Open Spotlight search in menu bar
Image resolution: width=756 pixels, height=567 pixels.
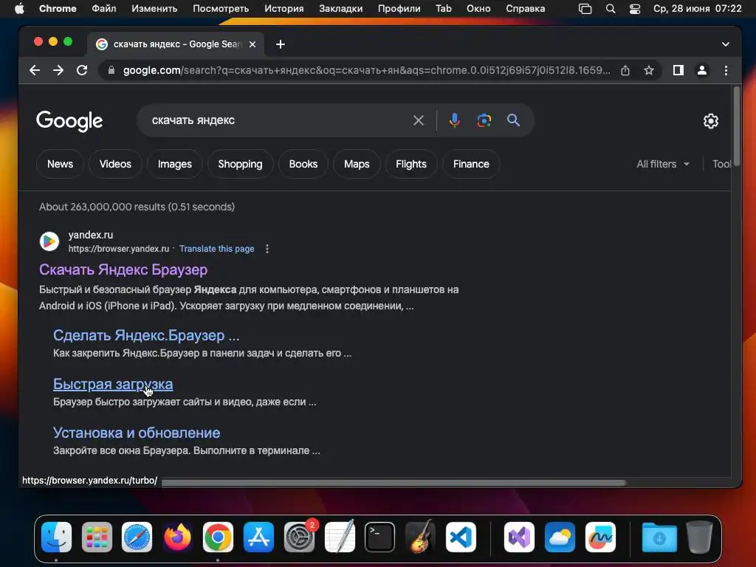click(x=611, y=9)
